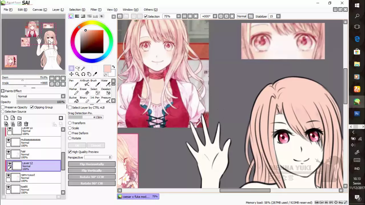
Task: Clear layer with the eraser layer icon
Action: (19, 124)
